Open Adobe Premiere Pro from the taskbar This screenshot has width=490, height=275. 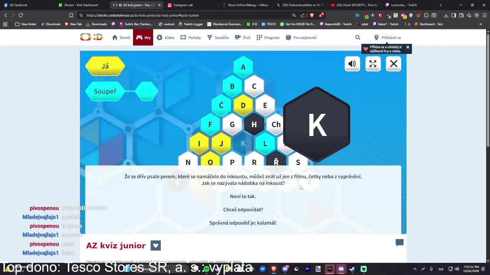pyautogui.click(x=307, y=269)
